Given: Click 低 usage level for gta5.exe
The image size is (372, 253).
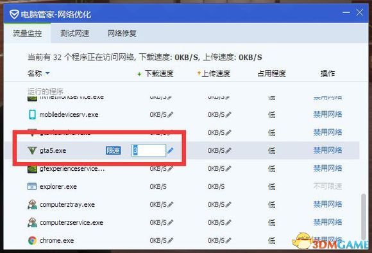Looking at the screenshot, I should [272, 151].
